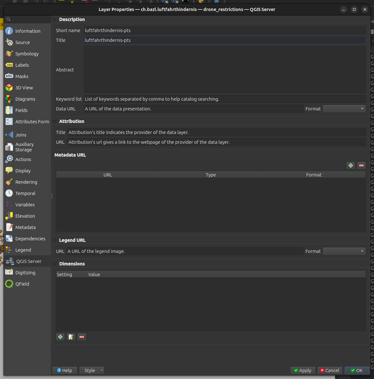Remove the selected dimension
This screenshot has height=379, width=374.
click(x=82, y=337)
